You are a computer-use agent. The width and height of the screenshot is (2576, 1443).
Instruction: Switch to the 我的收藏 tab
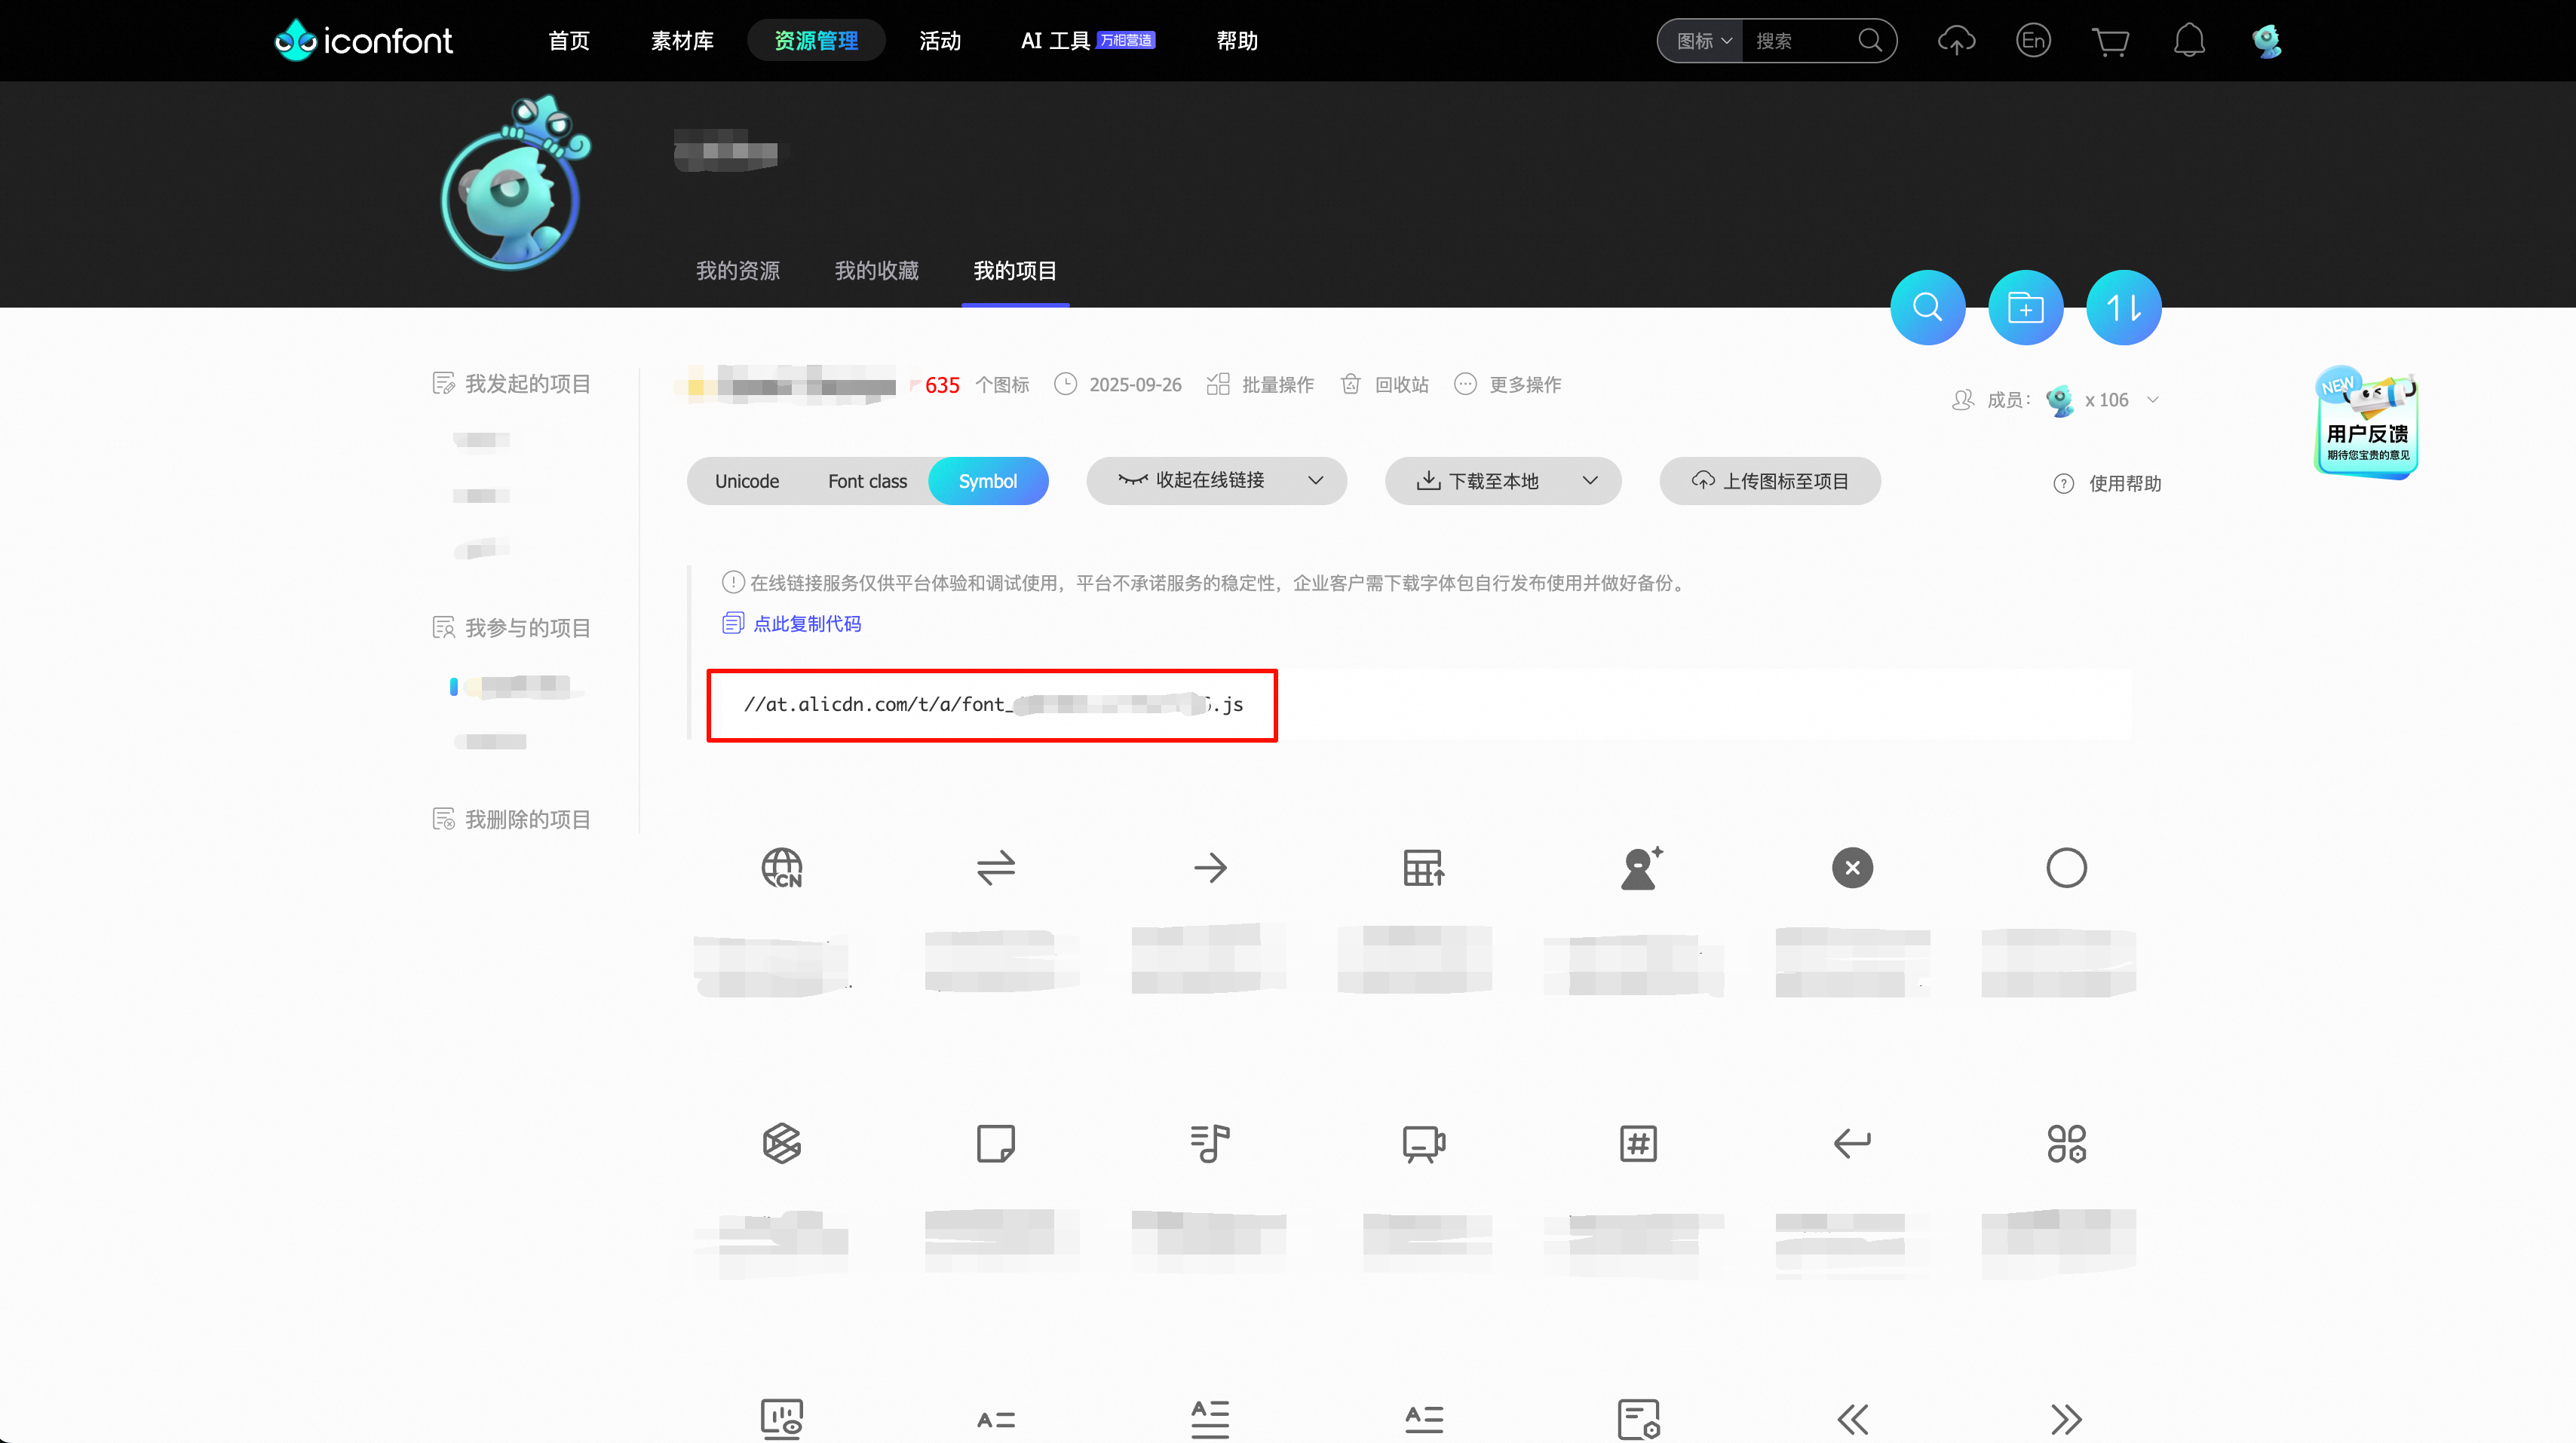[876, 270]
